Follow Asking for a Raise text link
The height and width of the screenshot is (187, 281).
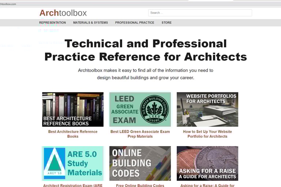pos(207,186)
